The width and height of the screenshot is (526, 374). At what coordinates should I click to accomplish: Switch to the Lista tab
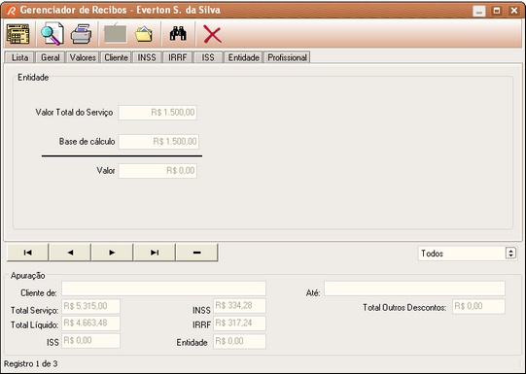19,57
